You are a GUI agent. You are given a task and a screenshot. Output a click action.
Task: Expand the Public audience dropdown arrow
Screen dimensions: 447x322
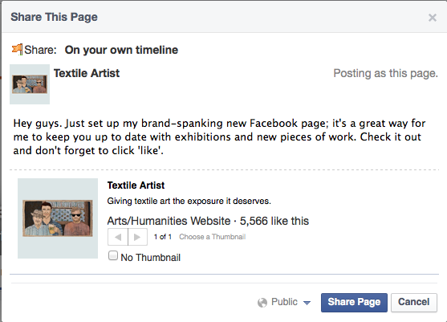[x=307, y=303]
